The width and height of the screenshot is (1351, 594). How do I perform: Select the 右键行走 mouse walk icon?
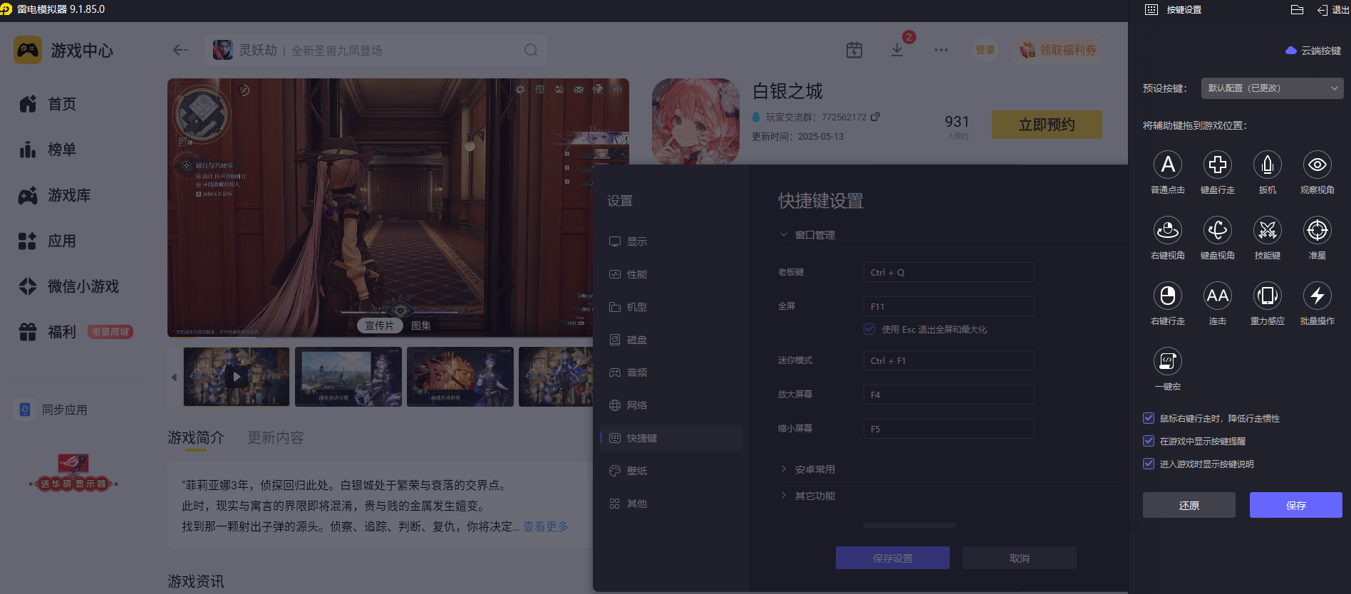1167,296
